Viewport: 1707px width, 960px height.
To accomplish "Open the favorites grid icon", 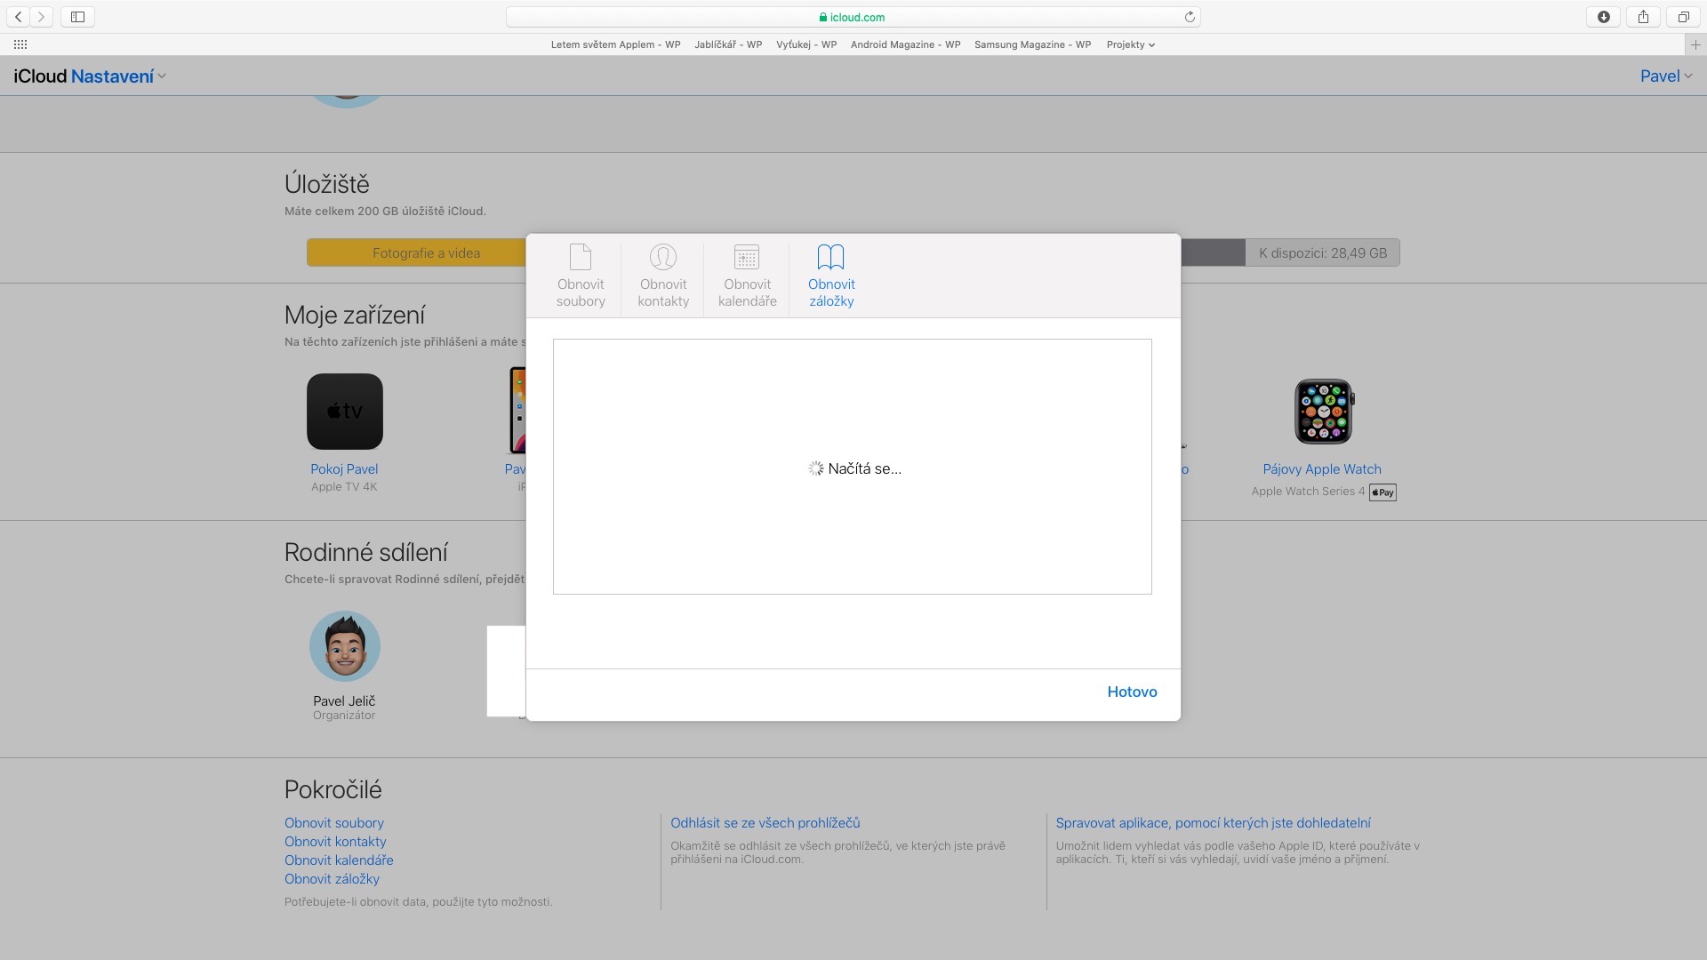I will pyautogui.click(x=20, y=44).
